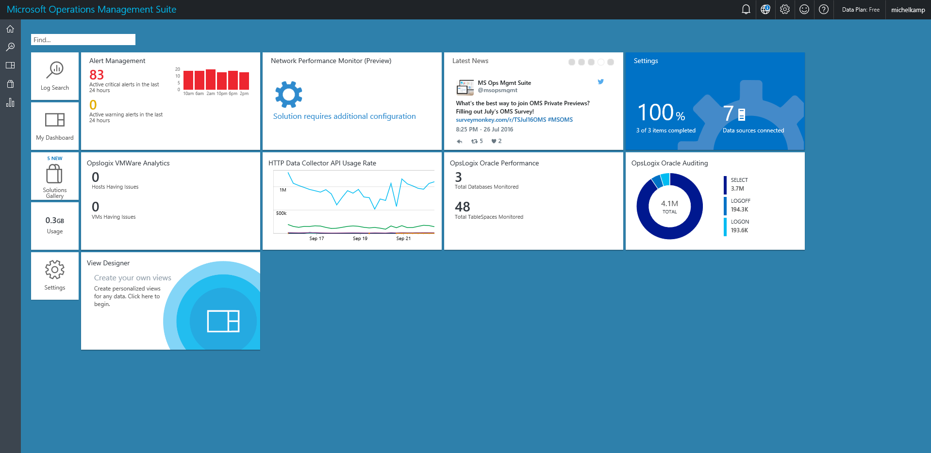The image size is (931, 453).
Task: Click the Network Performance Monitor (Preview) title
Action: pos(331,61)
